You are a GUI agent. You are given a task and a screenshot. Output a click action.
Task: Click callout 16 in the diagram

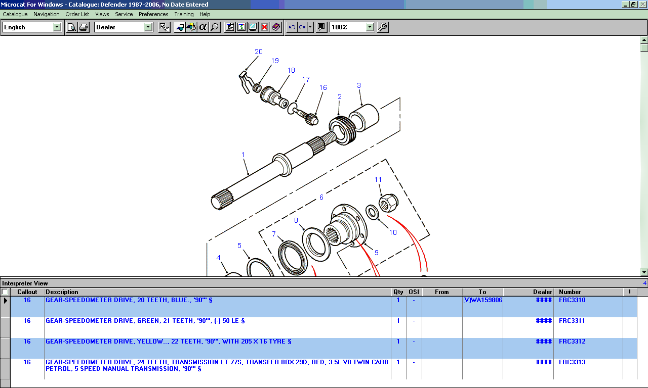323,87
